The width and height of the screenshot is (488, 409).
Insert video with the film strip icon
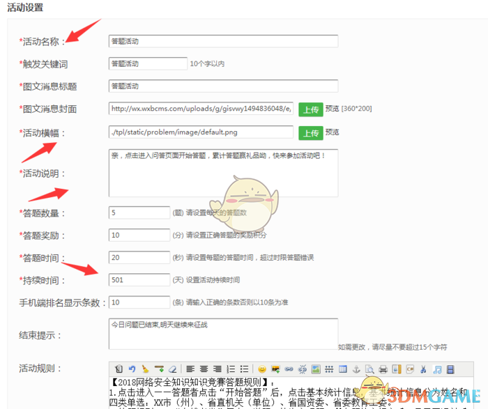[x=450, y=369]
